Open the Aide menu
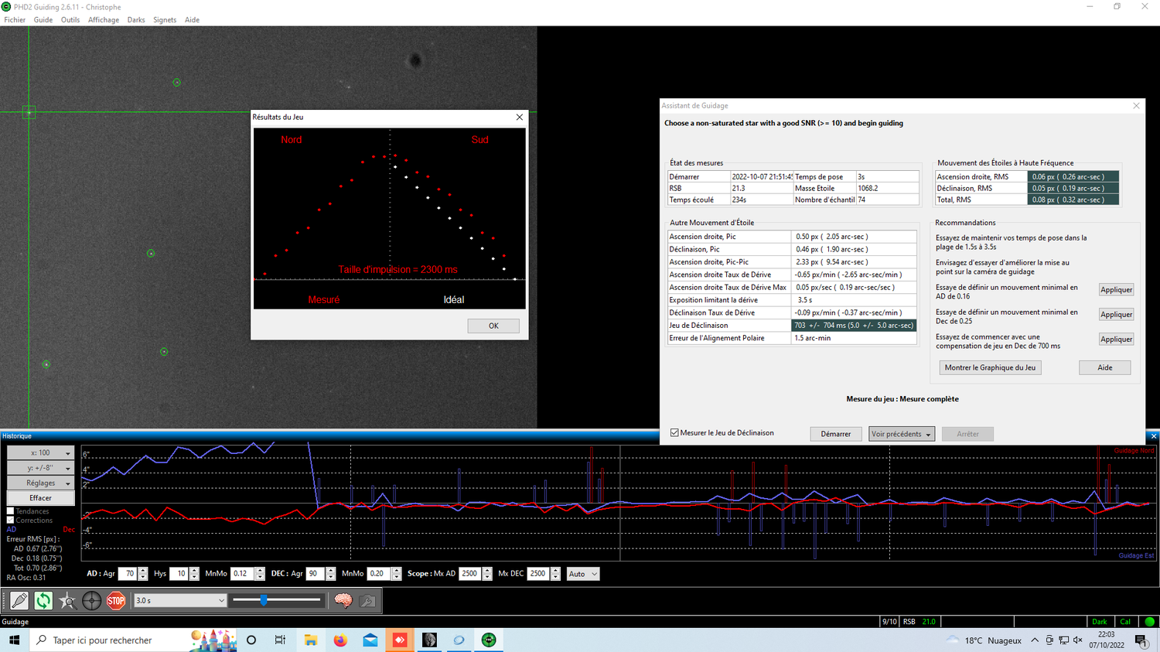The width and height of the screenshot is (1160, 652). [x=192, y=20]
